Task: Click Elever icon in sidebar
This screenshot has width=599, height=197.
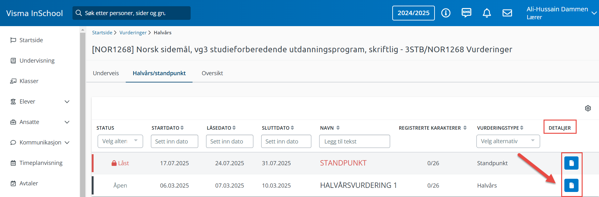Action: click(13, 101)
